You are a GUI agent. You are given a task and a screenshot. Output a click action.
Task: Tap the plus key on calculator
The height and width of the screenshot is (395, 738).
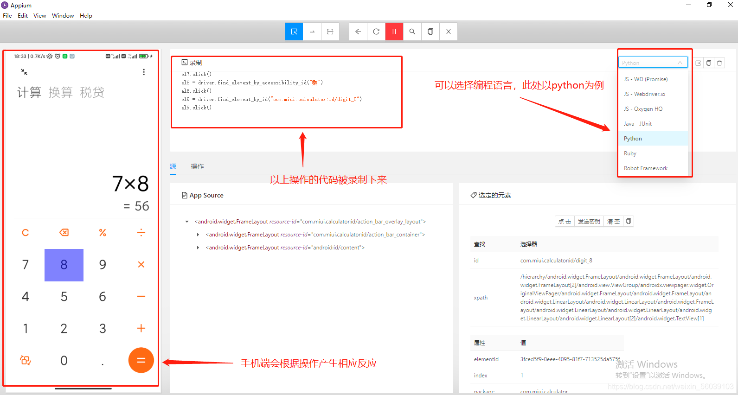[x=141, y=328]
